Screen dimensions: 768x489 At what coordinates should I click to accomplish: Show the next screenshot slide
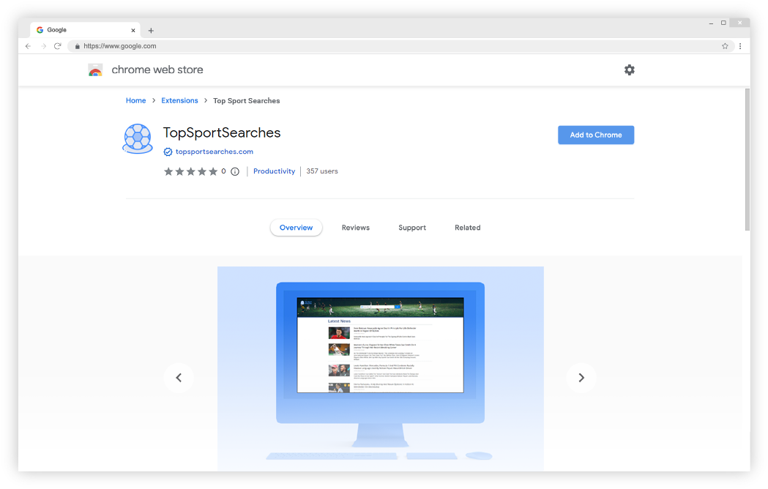coord(581,378)
